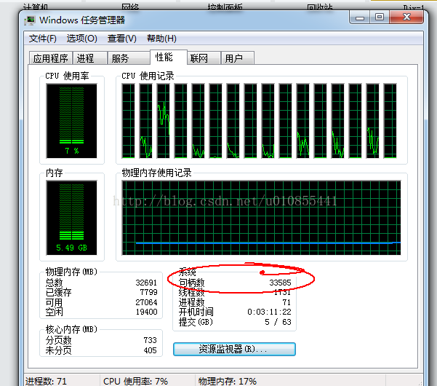Click status bar CPU 使用率: 7%
Viewport: 437px width, 386px height.
(x=135, y=381)
